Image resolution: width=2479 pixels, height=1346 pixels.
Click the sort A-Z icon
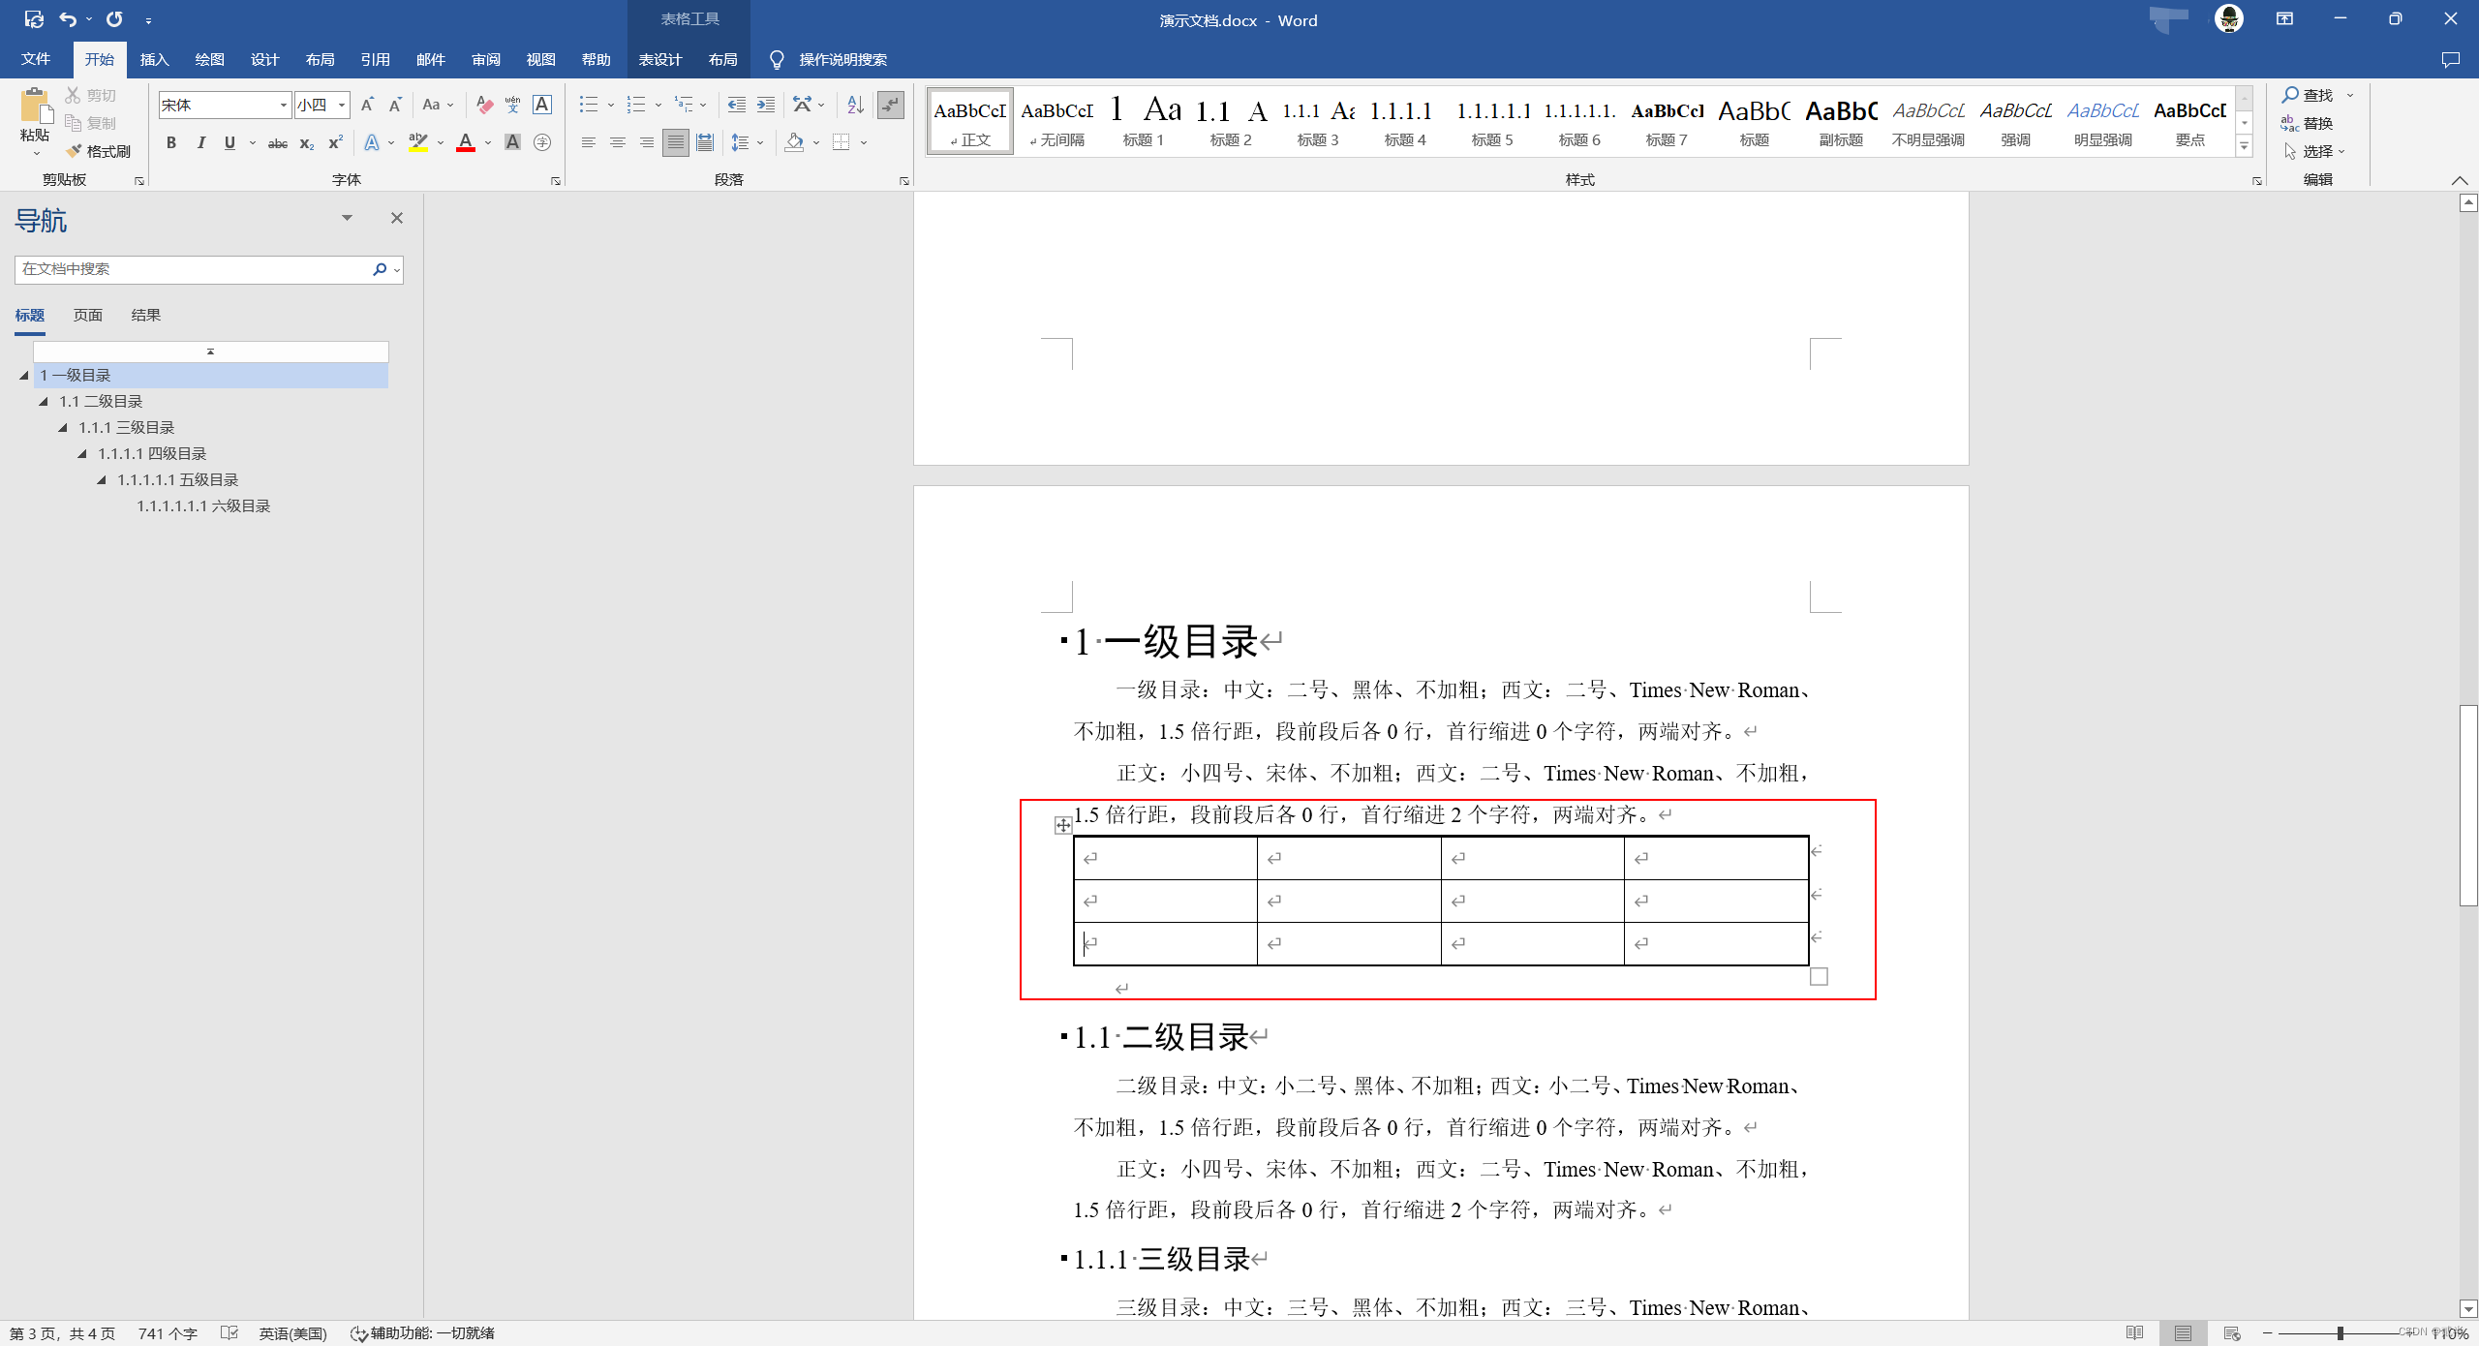pos(855,105)
